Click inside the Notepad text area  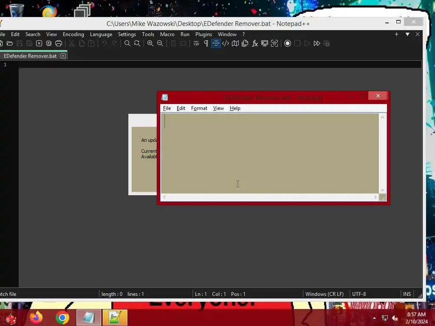(270, 153)
